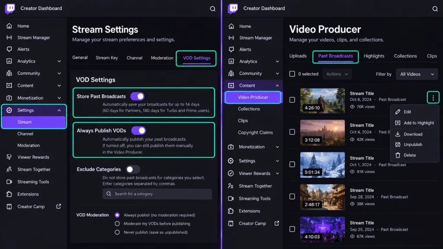This screenshot has width=443, height=249.
Task: Click the Twitch logo in left dashboard
Action: (10, 9)
